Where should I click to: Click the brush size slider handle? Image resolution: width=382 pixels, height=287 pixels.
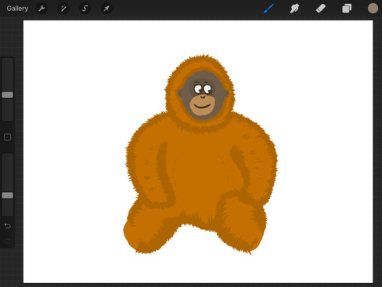[8, 95]
